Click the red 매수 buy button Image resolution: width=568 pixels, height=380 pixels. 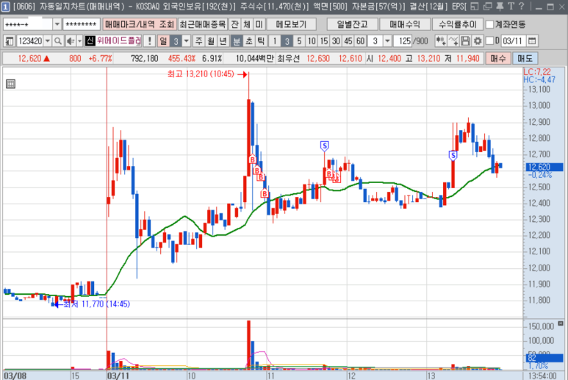pos(498,58)
